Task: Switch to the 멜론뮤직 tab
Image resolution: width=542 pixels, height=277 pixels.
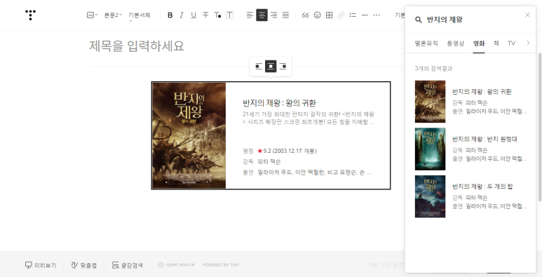Action: (426, 43)
